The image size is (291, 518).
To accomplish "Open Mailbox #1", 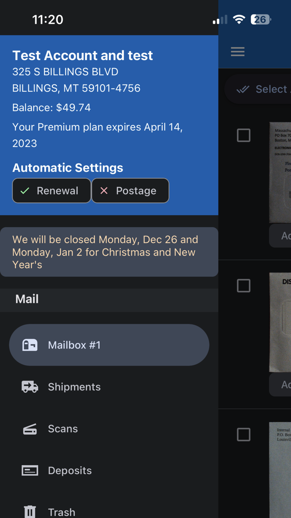I will point(74,345).
